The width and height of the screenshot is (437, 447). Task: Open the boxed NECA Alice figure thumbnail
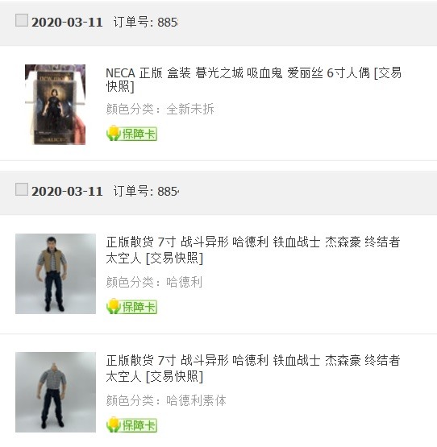(x=55, y=105)
